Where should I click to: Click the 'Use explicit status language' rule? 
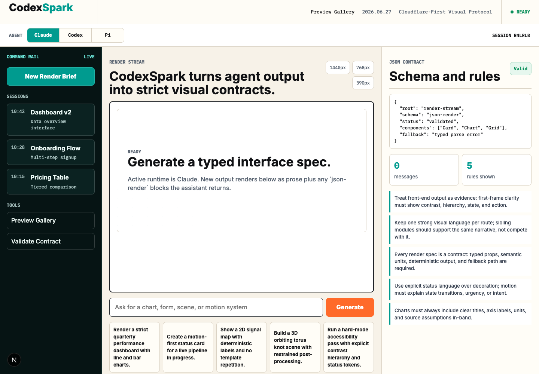460,289
